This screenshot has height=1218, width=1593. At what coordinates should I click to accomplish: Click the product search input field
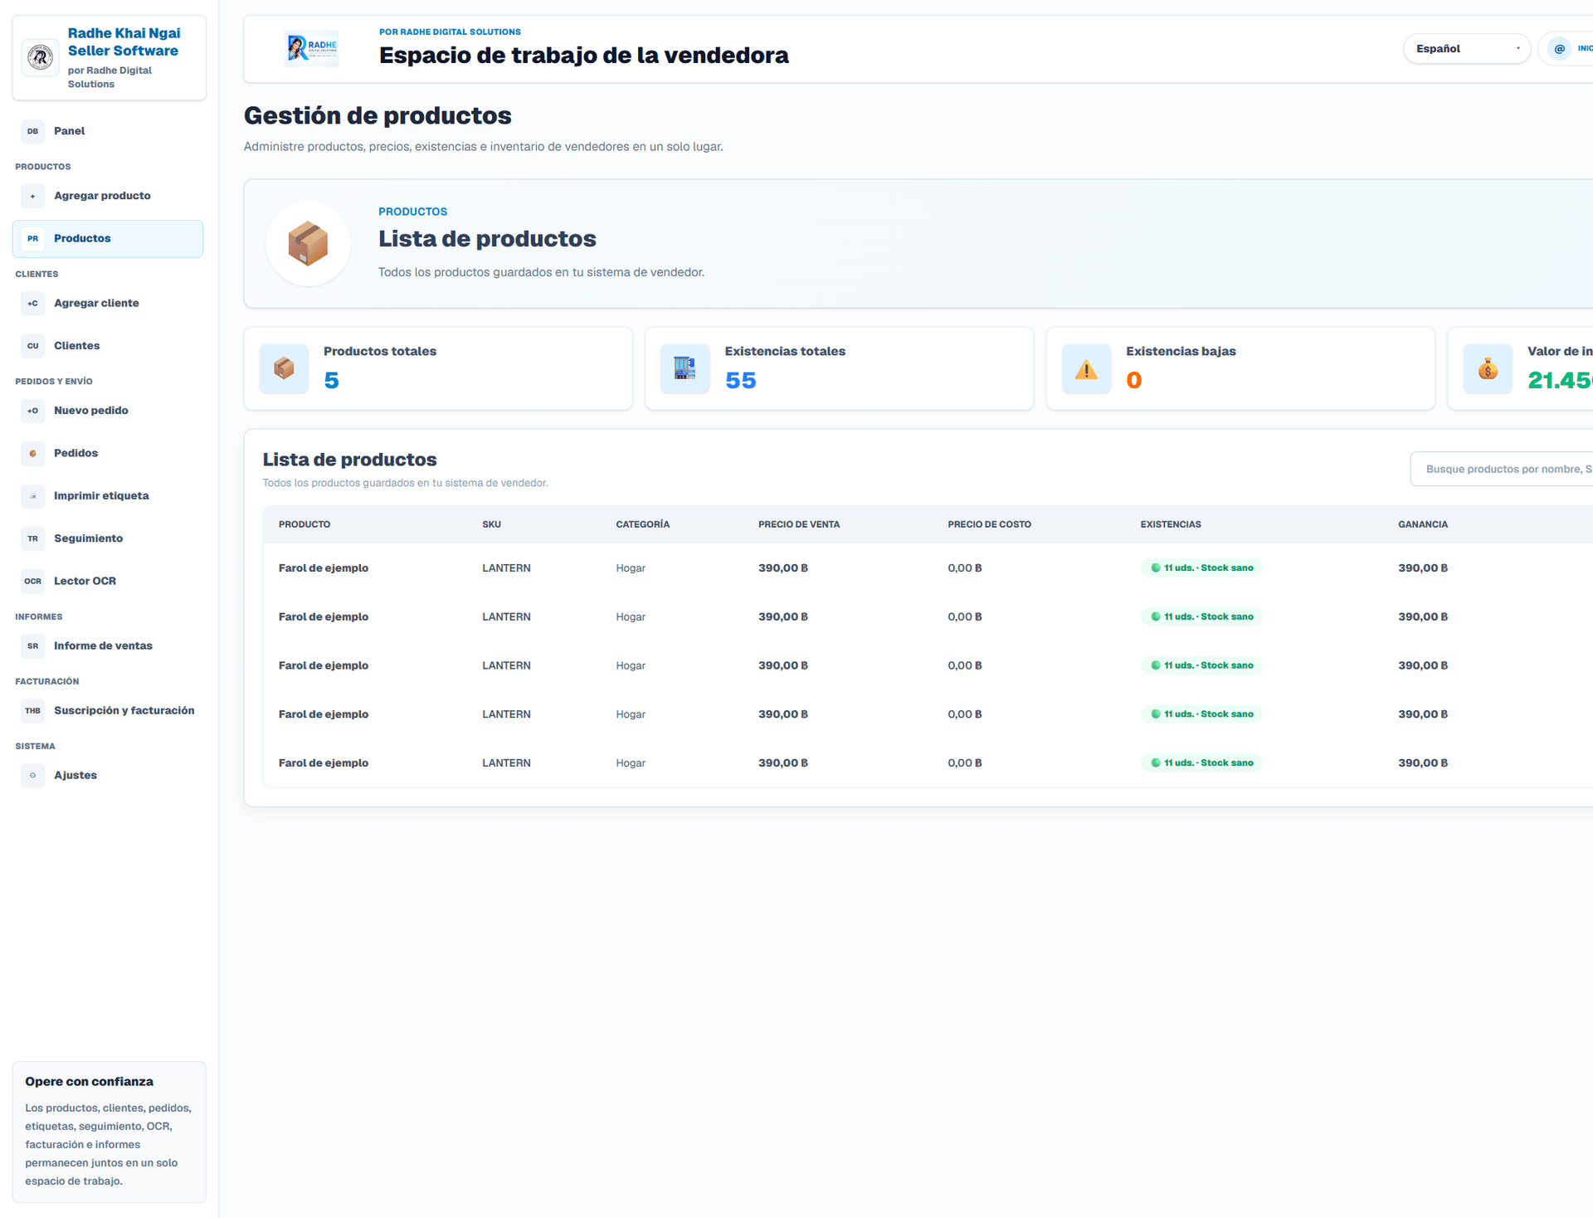pos(1502,470)
